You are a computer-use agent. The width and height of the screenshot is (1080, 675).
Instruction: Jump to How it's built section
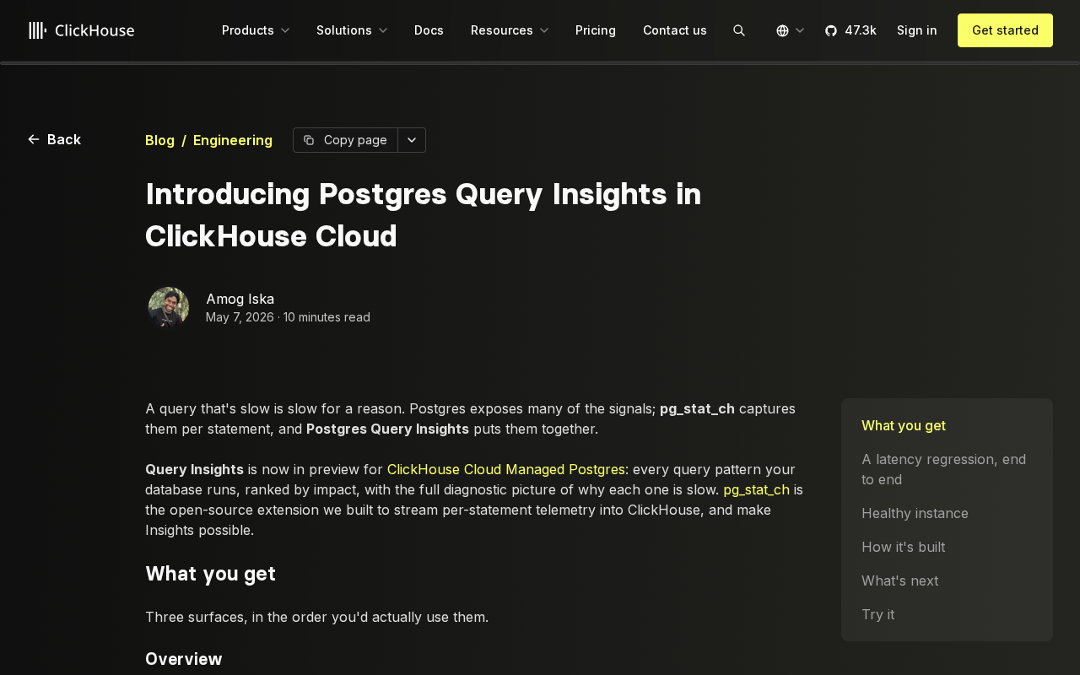(903, 547)
